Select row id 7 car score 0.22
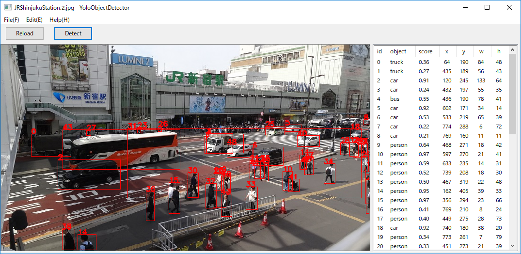This screenshot has width=521, height=254. pyautogui.click(x=442, y=127)
